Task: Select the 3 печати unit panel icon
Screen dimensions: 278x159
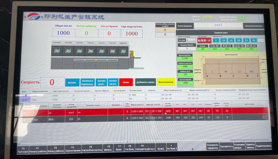Action: click(91, 51)
